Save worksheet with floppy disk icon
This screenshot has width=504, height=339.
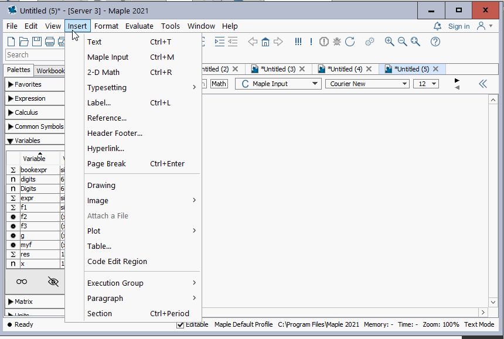pos(37,42)
